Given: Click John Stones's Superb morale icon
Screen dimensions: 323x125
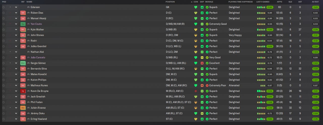Looking at the screenshot, I should point(207,35).
